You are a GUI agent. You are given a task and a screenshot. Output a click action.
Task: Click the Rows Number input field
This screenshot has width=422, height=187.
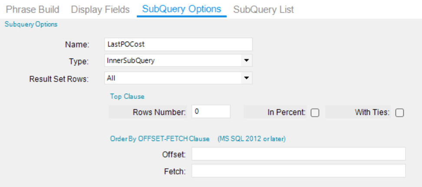point(211,112)
